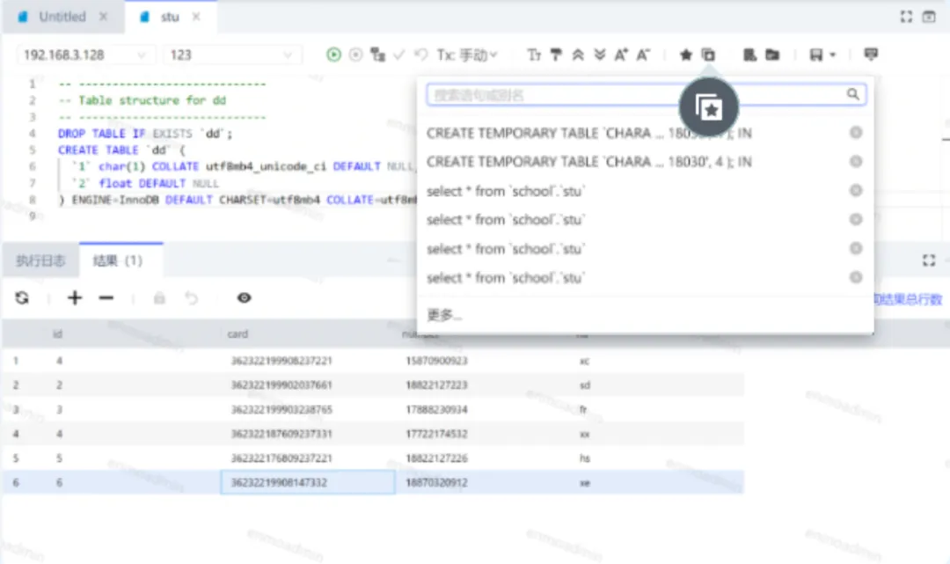This screenshot has height=564, width=950.
Task: Click the save disk icon
Action: click(x=816, y=55)
